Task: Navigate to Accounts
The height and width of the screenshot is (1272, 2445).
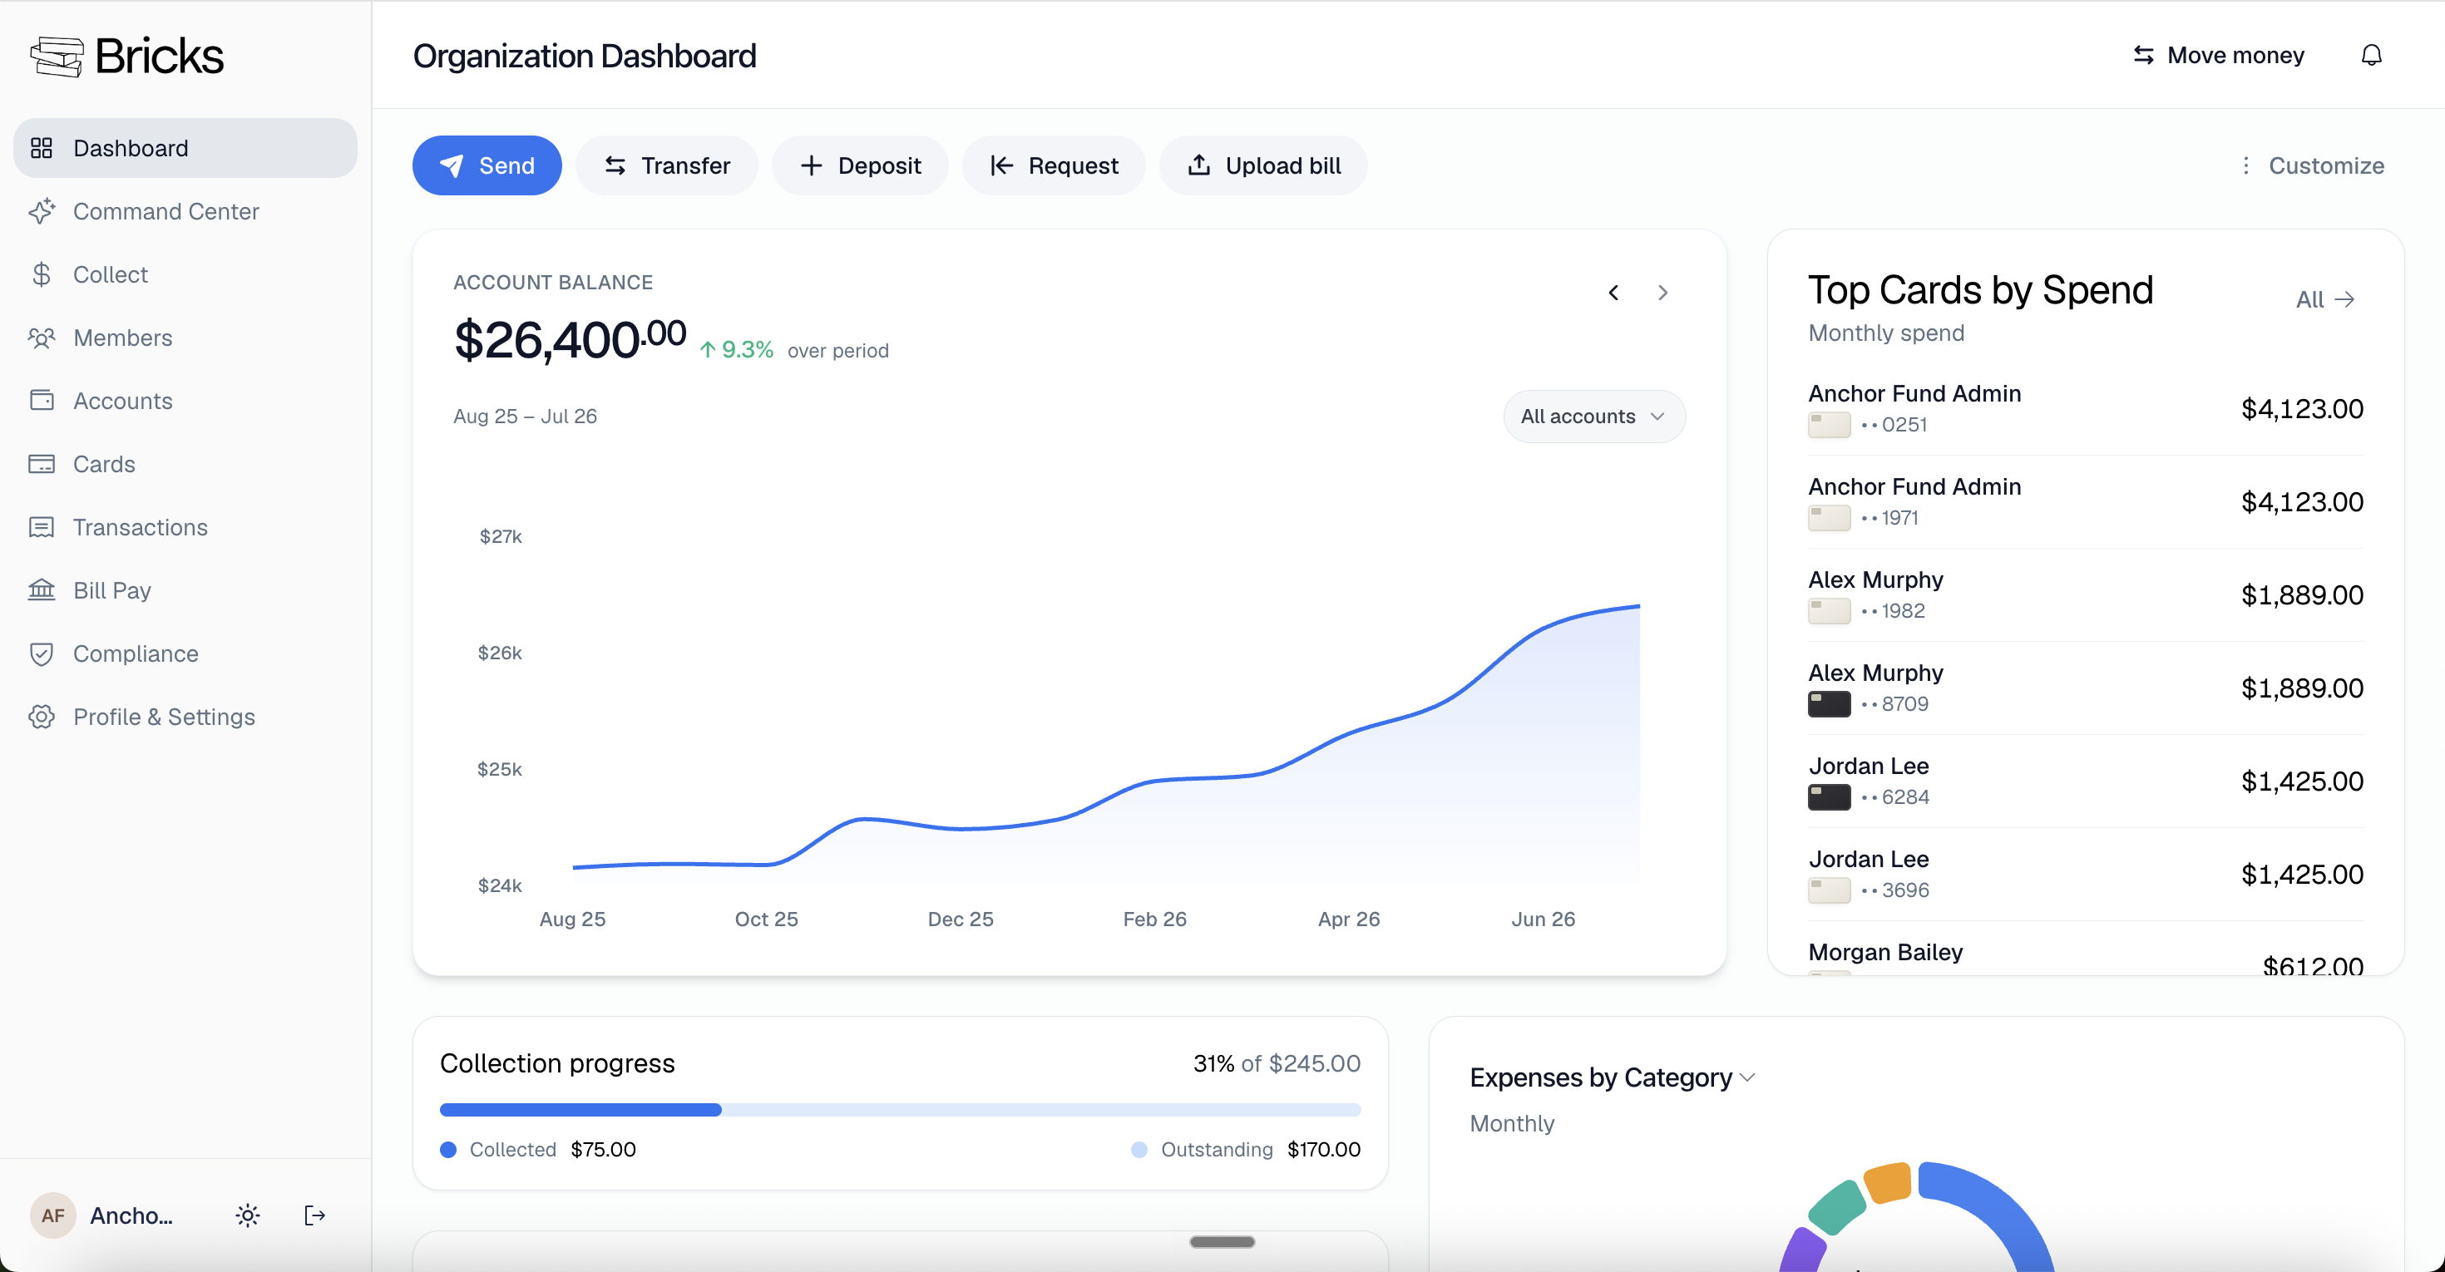Action: pos(185,400)
